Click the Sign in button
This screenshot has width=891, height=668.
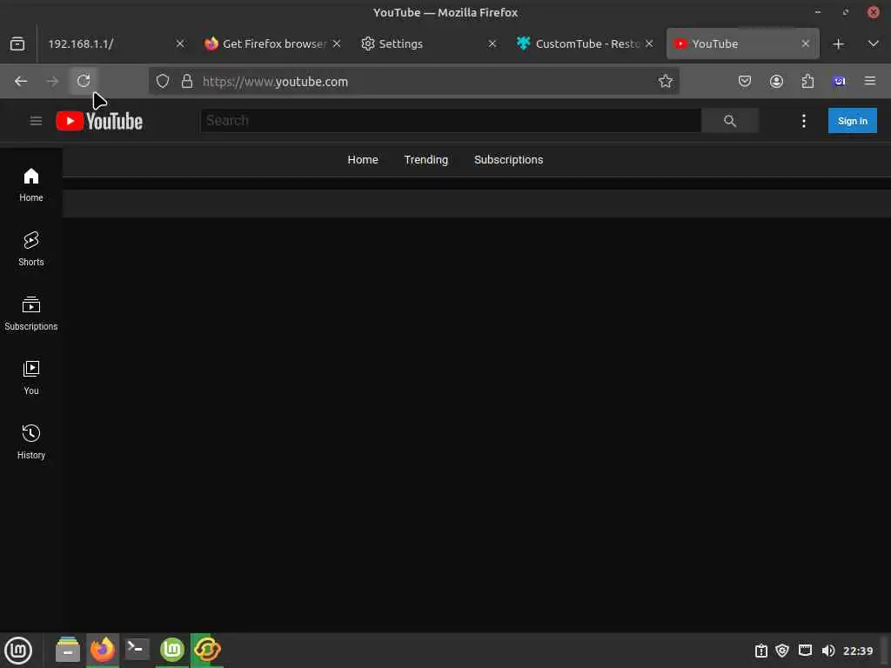[853, 120]
